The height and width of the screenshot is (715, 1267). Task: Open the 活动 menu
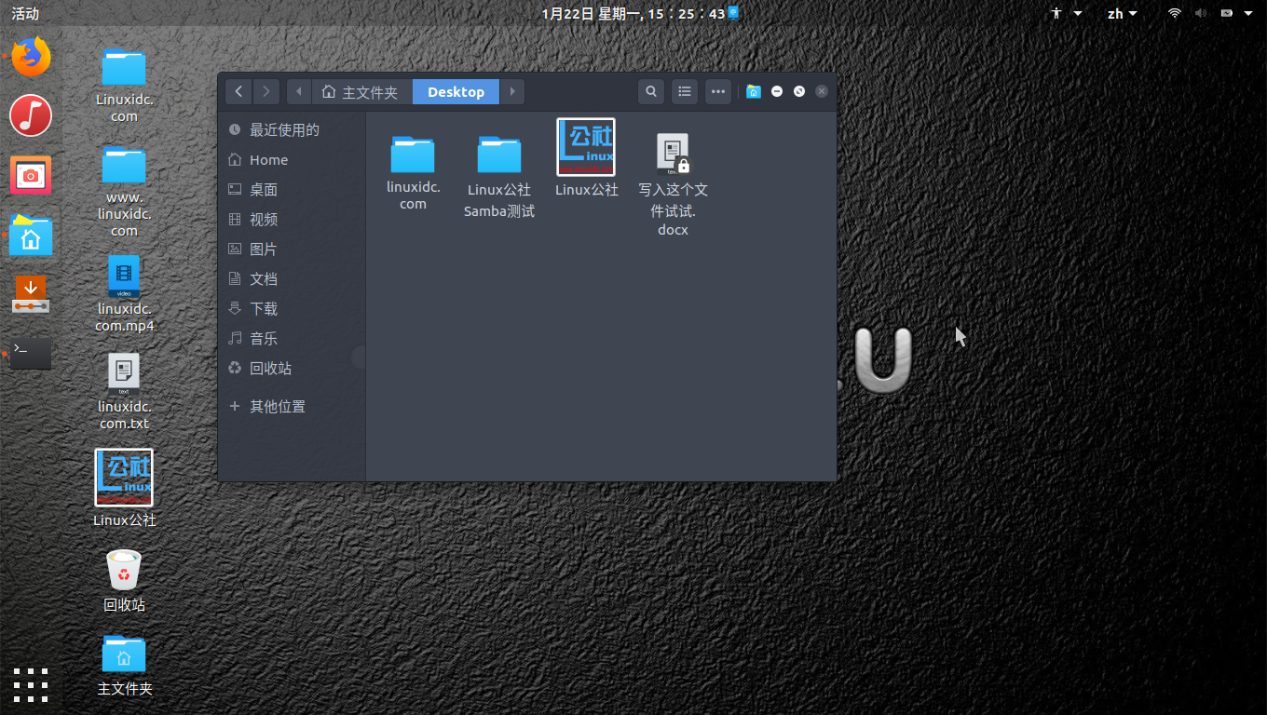coord(24,14)
